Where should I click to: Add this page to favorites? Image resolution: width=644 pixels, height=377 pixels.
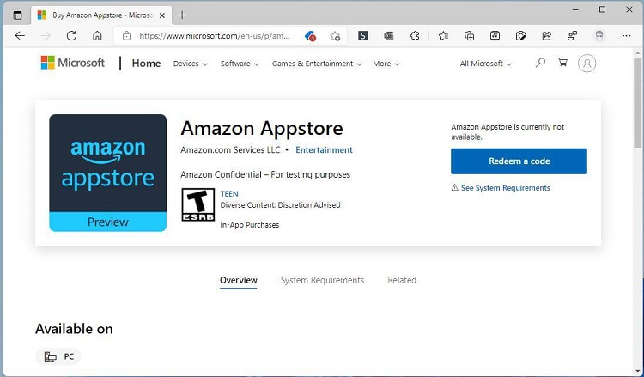pyautogui.click(x=335, y=36)
